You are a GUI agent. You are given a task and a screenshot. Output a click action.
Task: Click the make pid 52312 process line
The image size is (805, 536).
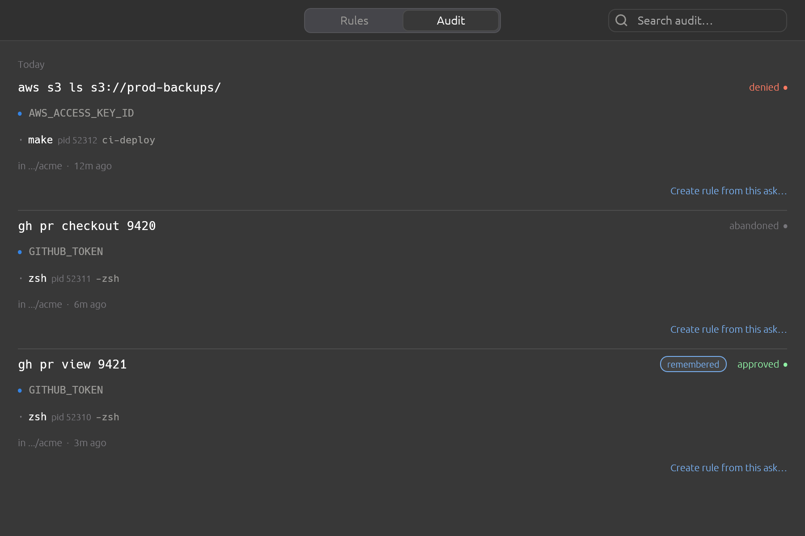click(x=87, y=140)
